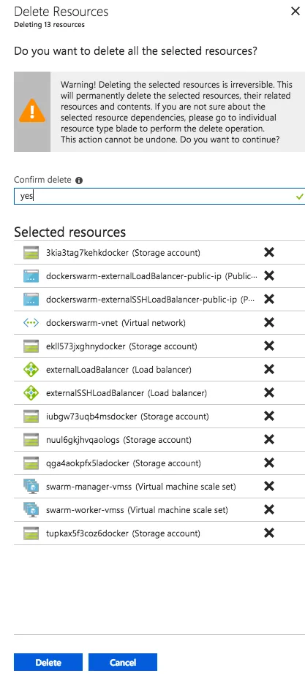Screen dimensions: 305x684
Task: Remove externalSSHLoadBalancer from selected resources
Action: (x=269, y=393)
